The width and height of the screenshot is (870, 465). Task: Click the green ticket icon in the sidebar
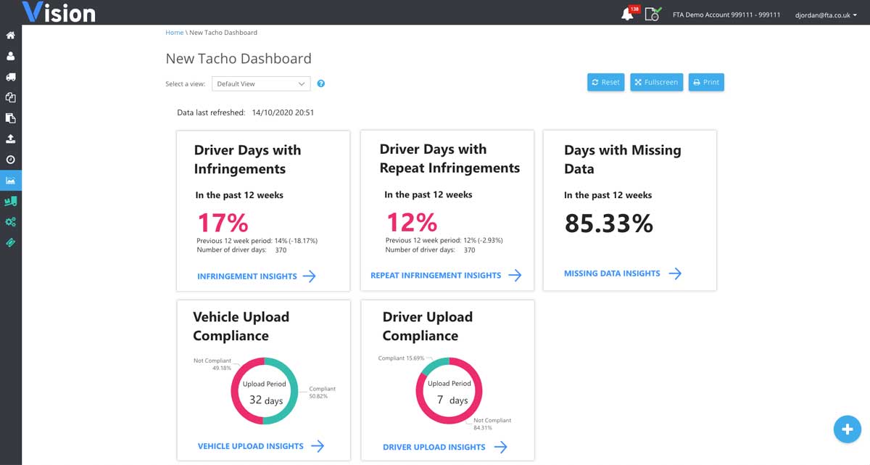(11, 242)
